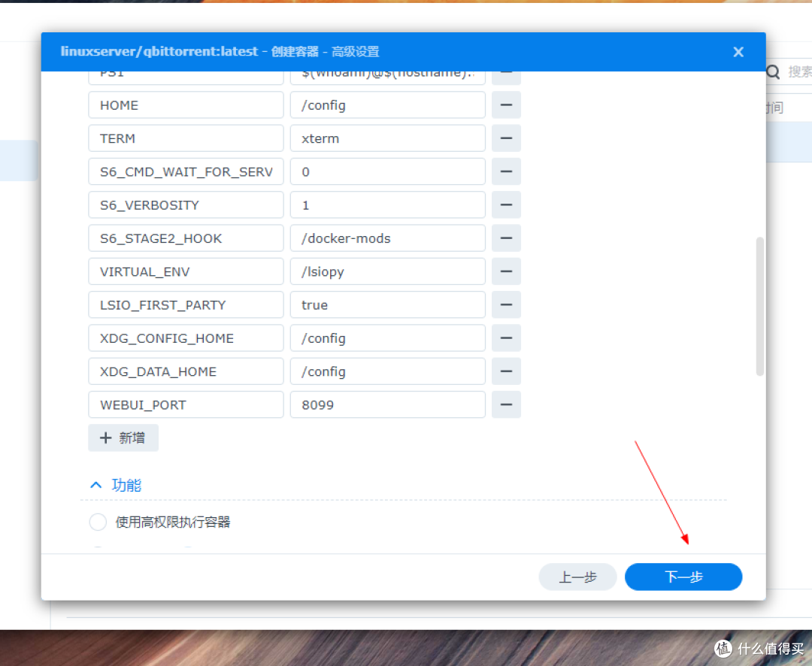812x666 pixels.
Task: Go to next step with 下一步
Action: (683, 577)
